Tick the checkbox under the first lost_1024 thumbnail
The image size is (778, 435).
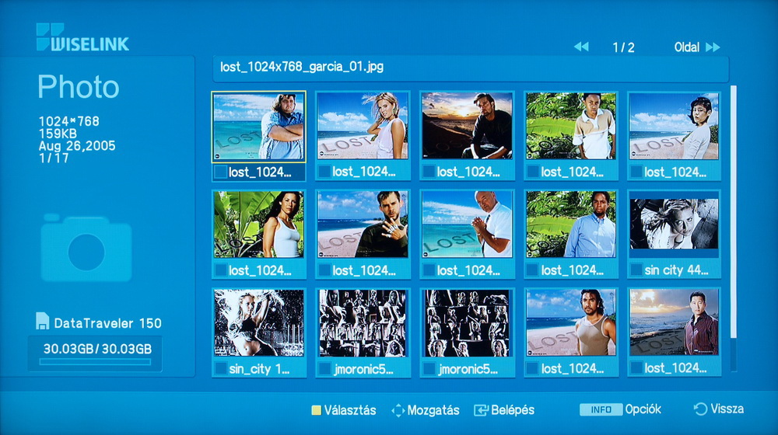221,172
